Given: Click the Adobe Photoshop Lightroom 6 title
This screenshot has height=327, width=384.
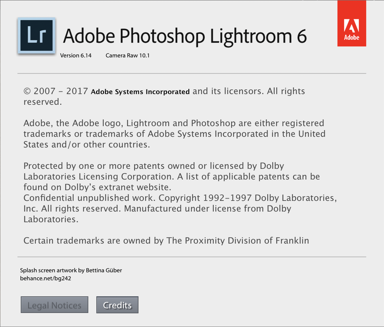Looking at the screenshot, I should [185, 36].
